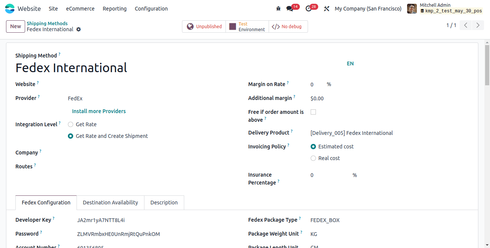490x248 pixels.
Task: Go to previous record arrow
Action: coord(466,26)
